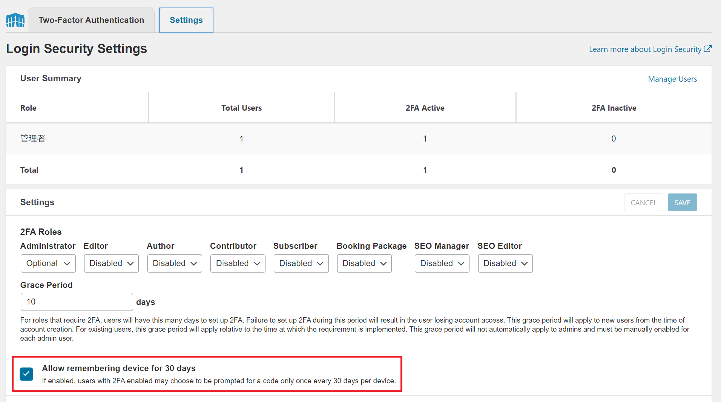Open the Booking Package role dropdown
The image size is (721, 402).
364,263
